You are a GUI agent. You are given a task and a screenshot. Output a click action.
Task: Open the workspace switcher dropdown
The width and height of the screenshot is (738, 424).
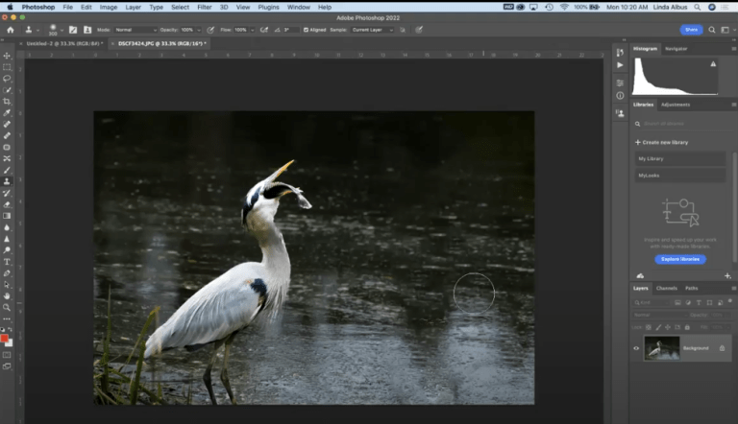tap(727, 30)
